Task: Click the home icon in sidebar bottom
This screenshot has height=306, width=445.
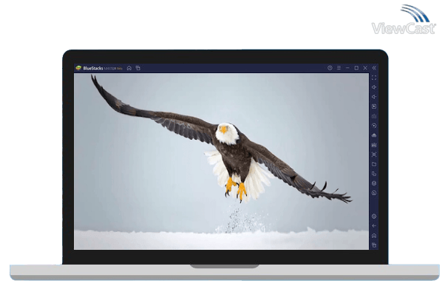Action: tap(374, 236)
